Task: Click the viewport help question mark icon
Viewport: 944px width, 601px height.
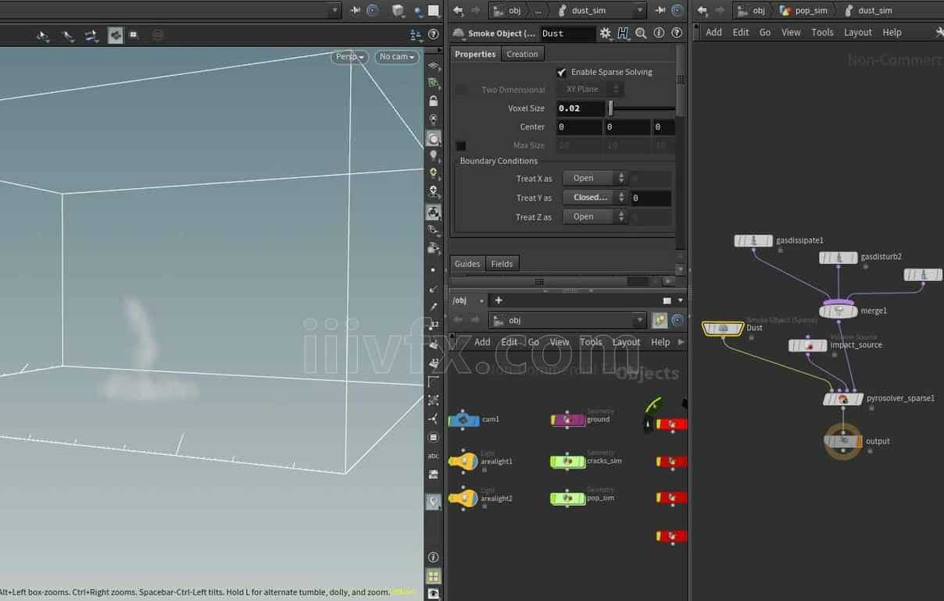Action: [434, 35]
